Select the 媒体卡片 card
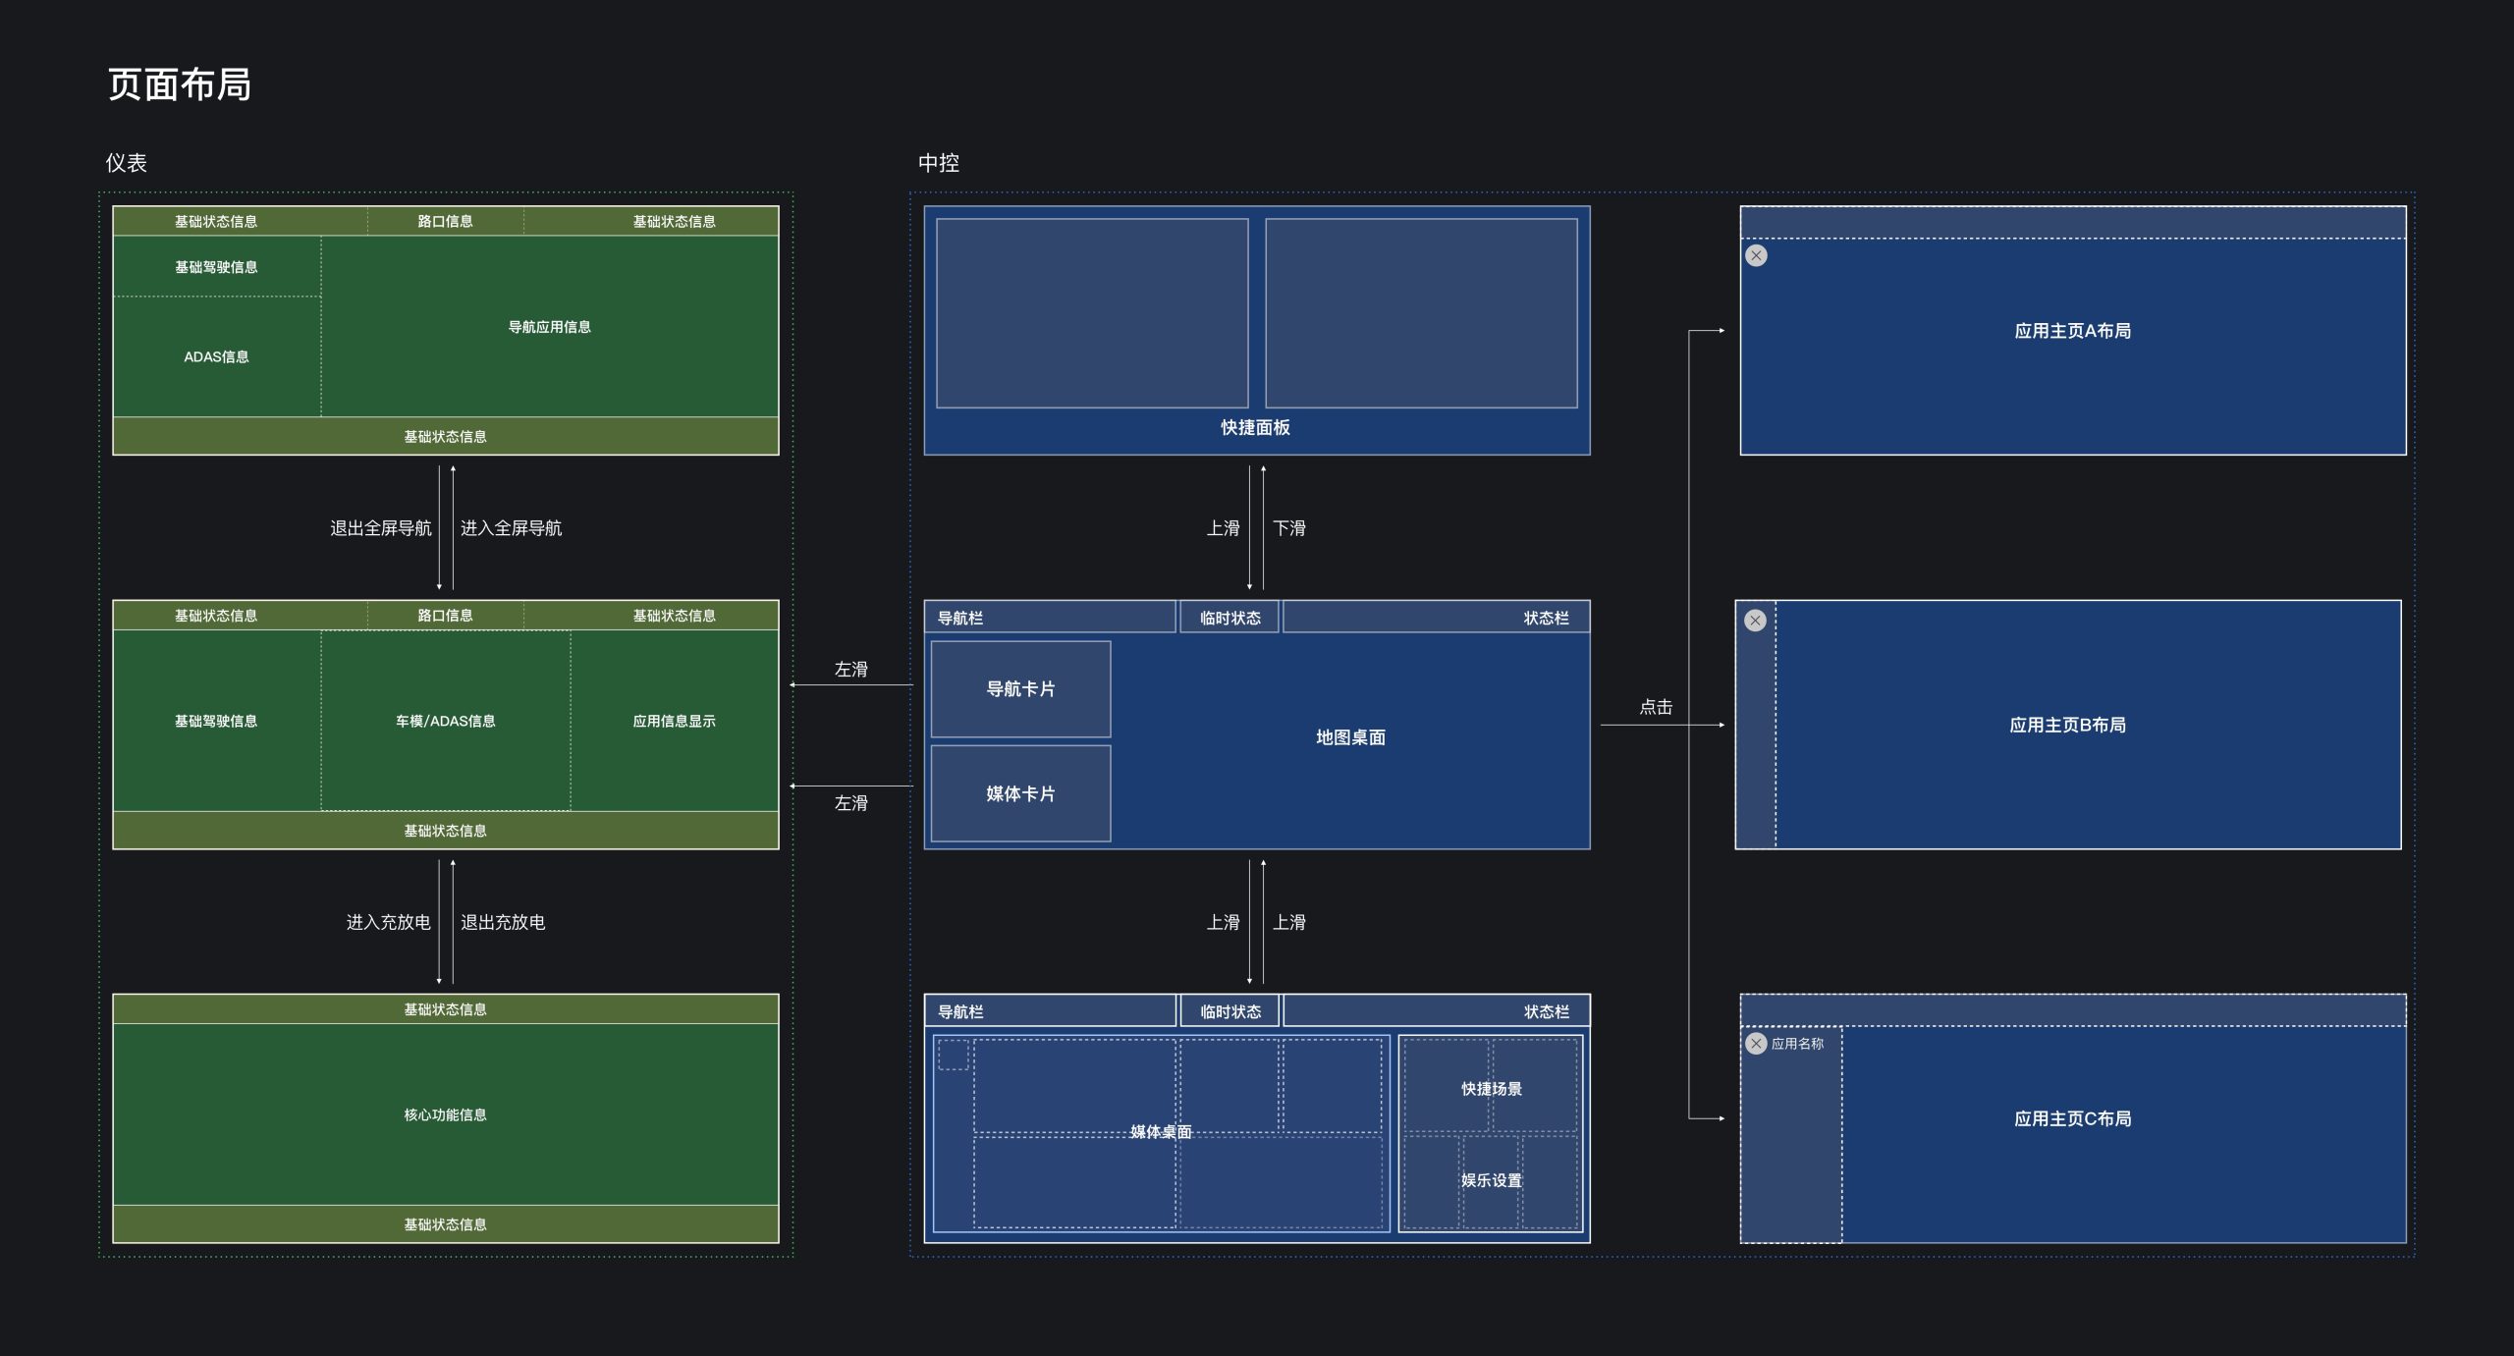 click(x=1020, y=793)
